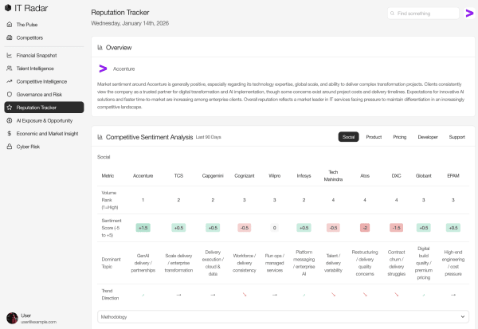
Task: Click Atos Restructuring / delivery quality concerns
Action: (365, 263)
